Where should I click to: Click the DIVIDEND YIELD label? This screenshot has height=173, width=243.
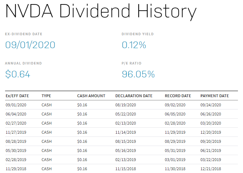(138, 34)
